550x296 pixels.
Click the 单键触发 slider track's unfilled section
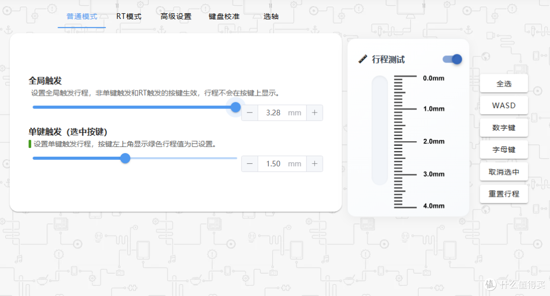coord(184,158)
